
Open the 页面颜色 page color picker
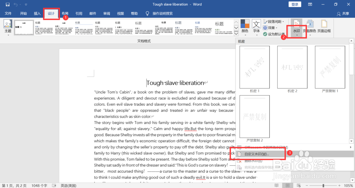tap(309, 28)
